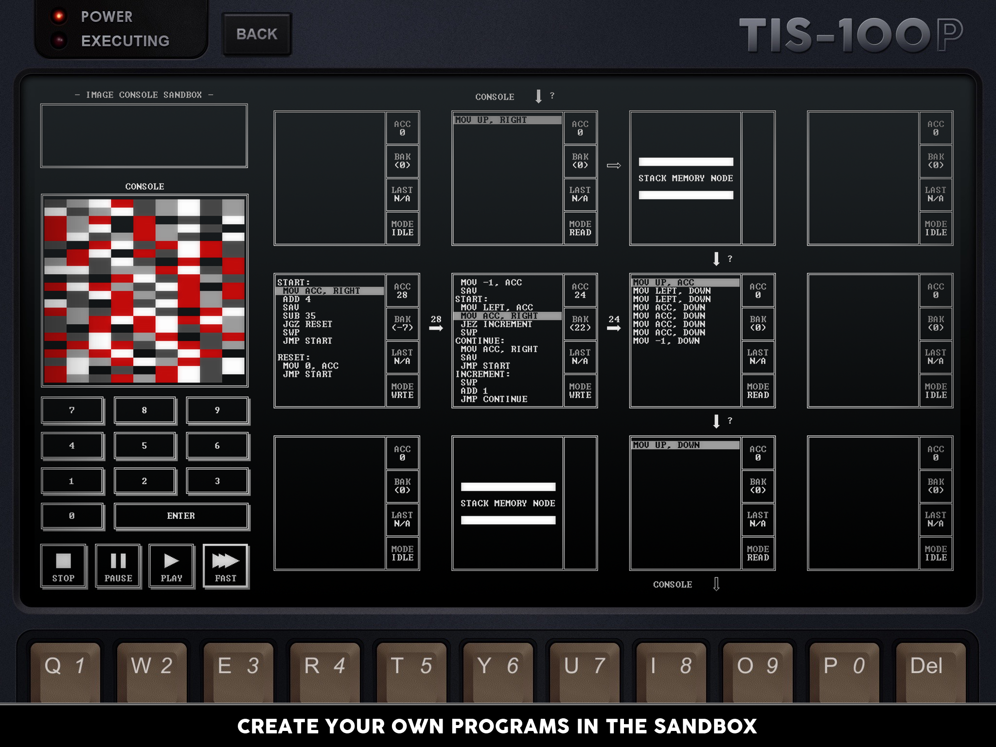The image size is (996, 747).
Task: Tap keypad number 5
Action: click(x=144, y=445)
